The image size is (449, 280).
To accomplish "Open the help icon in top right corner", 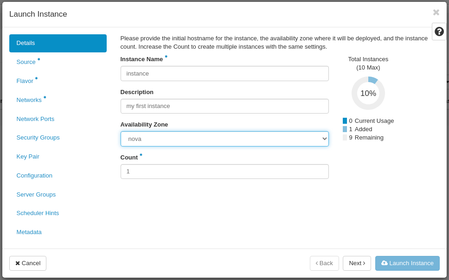I will (x=439, y=32).
